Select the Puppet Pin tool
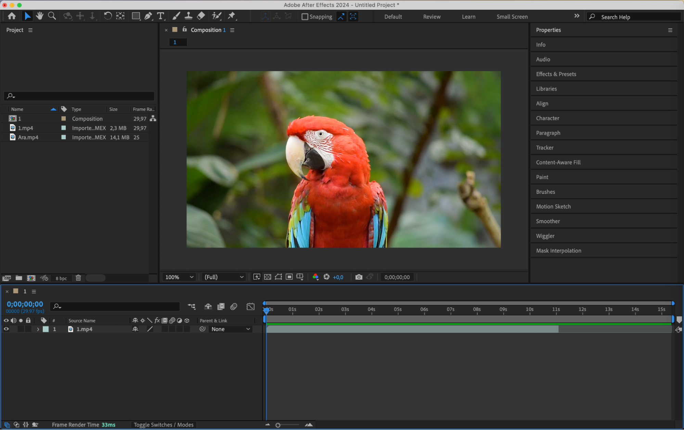This screenshot has width=684, height=430. coord(232,16)
